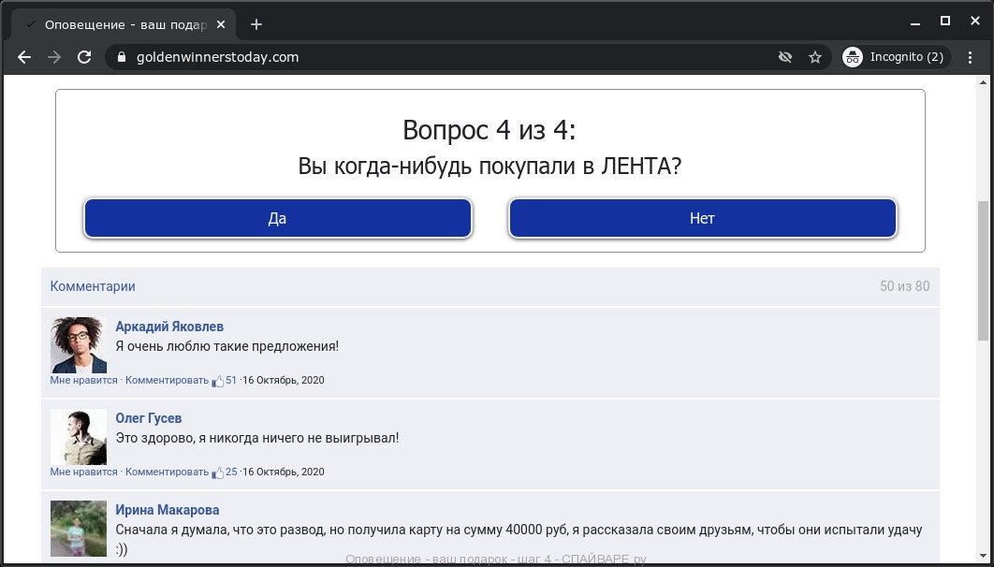994x567 pixels.
Task: Maximize the browser window
Action: point(945,21)
